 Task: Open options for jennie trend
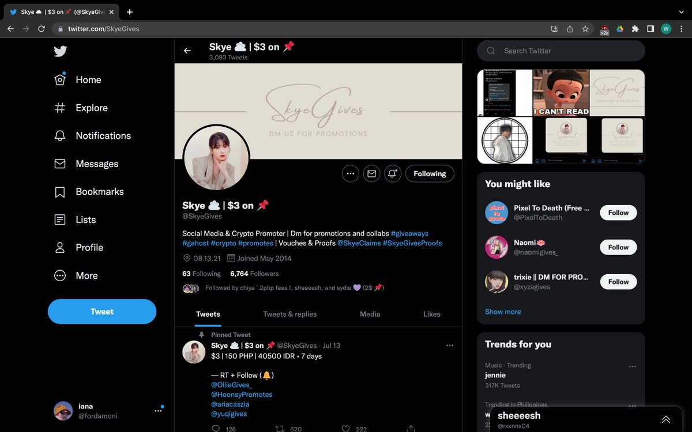[x=633, y=366]
